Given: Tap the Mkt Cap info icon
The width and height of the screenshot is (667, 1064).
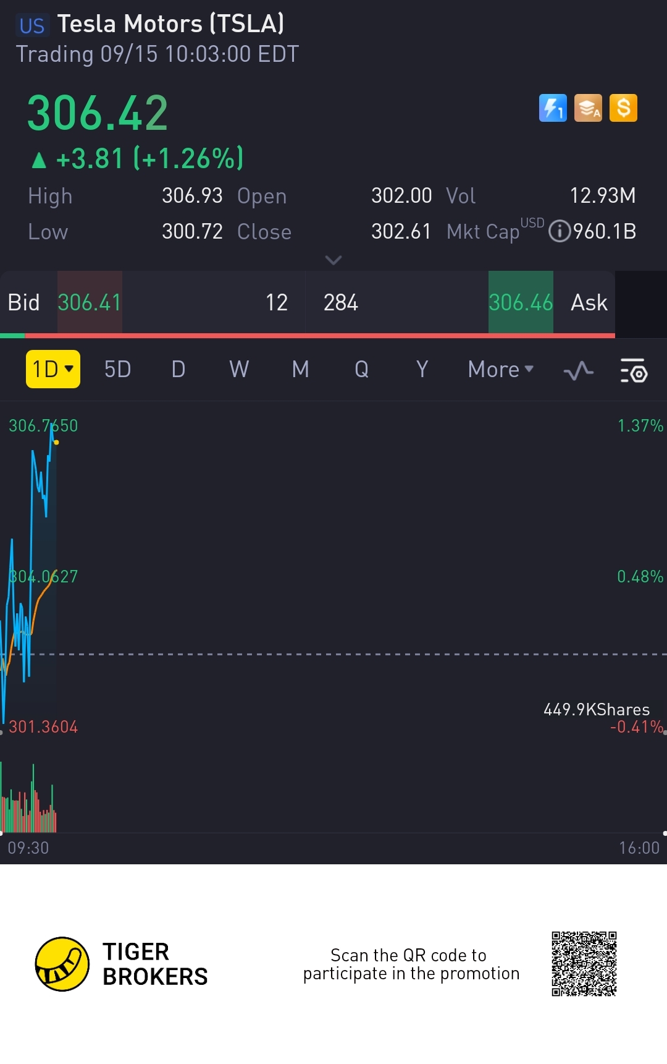Looking at the screenshot, I should 560,231.
